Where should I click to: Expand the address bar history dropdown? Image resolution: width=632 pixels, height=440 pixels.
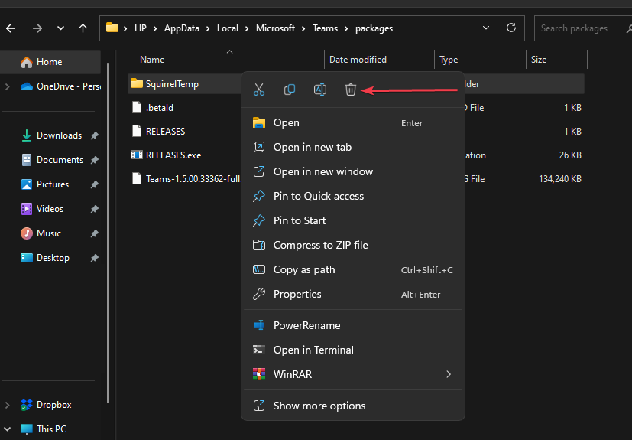486,28
